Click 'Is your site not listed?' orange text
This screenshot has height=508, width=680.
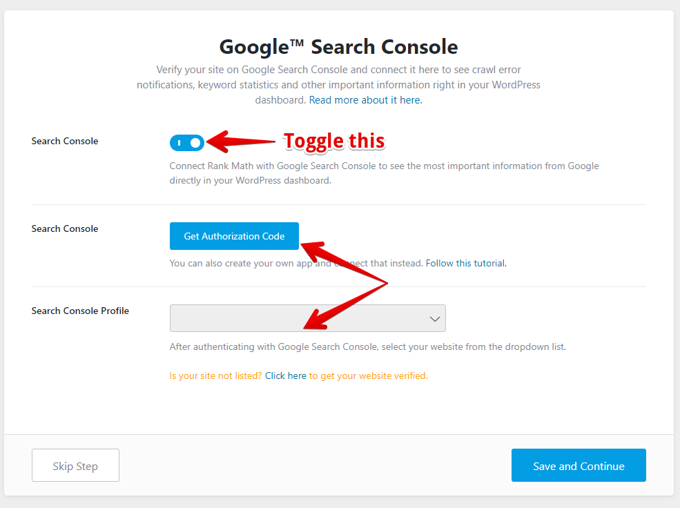(x=215, y=376)
